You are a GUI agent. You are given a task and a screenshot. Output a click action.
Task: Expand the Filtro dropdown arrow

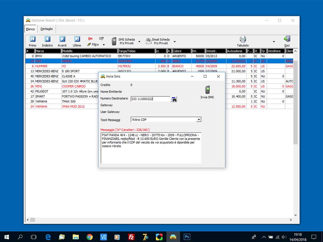pyautogui.click(x=104, y=45)
